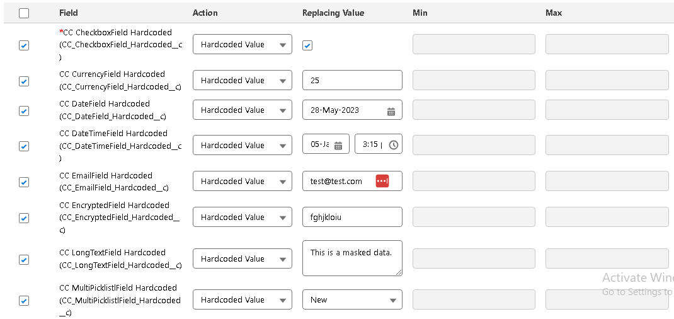Click the Replacing Value column header
Viewport: 674px width, 319px height.
tap(333, 13)
